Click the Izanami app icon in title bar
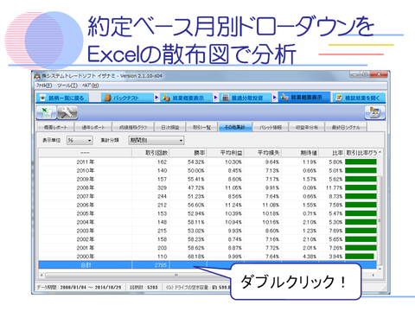This screenshot has height=311, width=415. click(x=37, y=76)
